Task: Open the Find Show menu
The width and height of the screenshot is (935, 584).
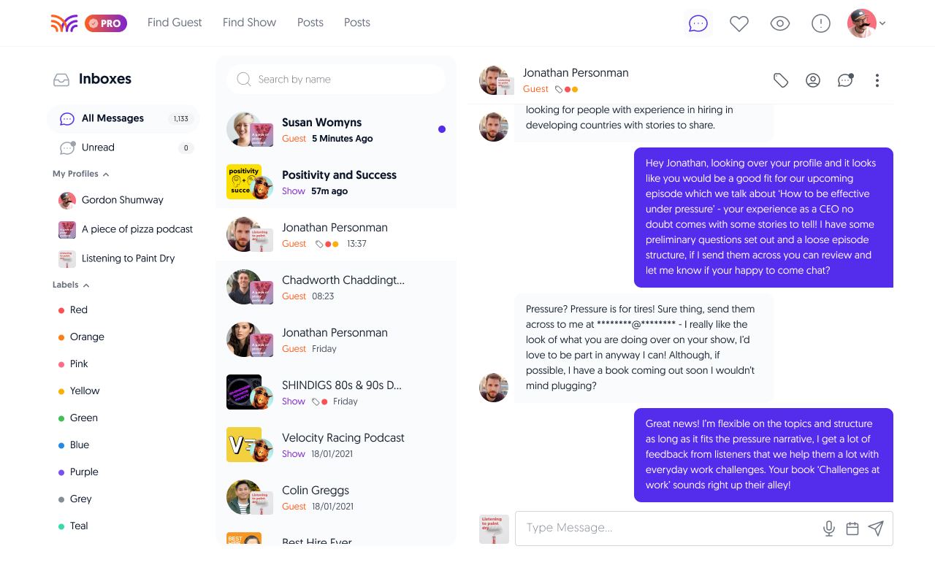Action: click(249, 23)
